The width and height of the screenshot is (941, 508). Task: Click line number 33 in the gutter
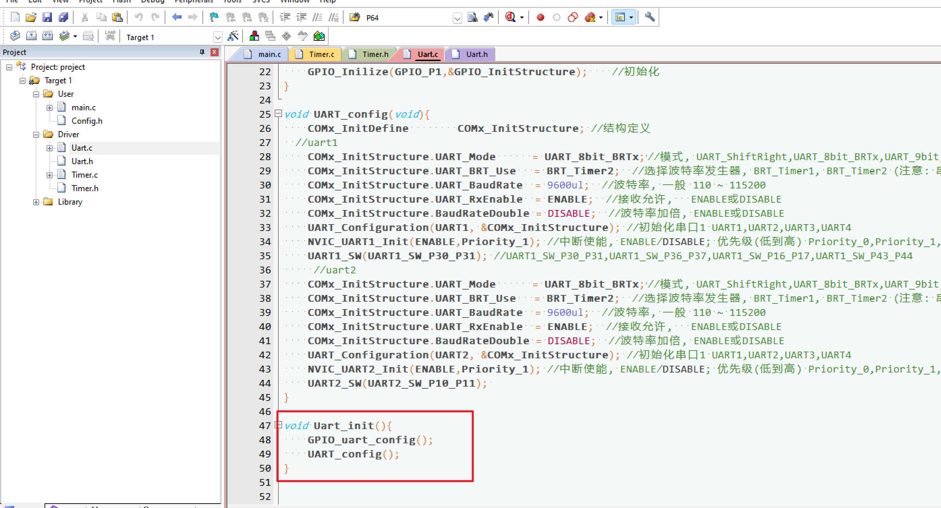(x=265, y=227)
